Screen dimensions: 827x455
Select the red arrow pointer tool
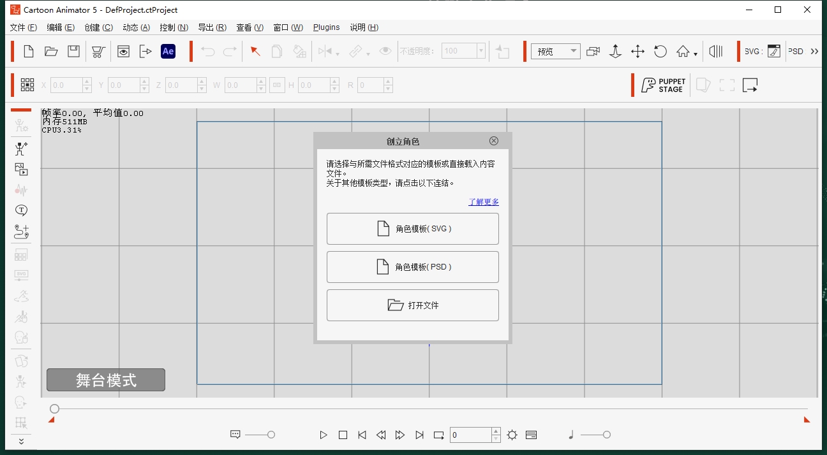point(255,52)
